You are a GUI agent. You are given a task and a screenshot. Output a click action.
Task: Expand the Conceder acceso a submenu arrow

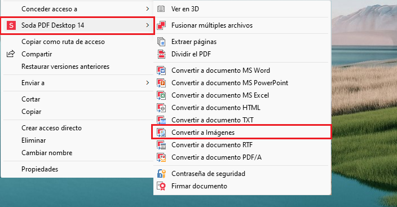148,9
